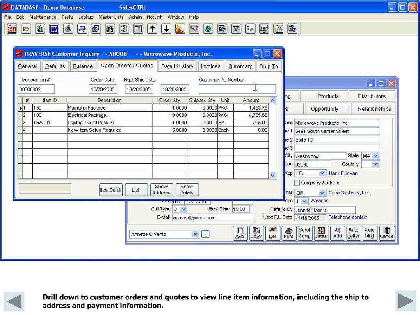
Task: Switch to the Detail History tab
Action: (x=177, y=66)
